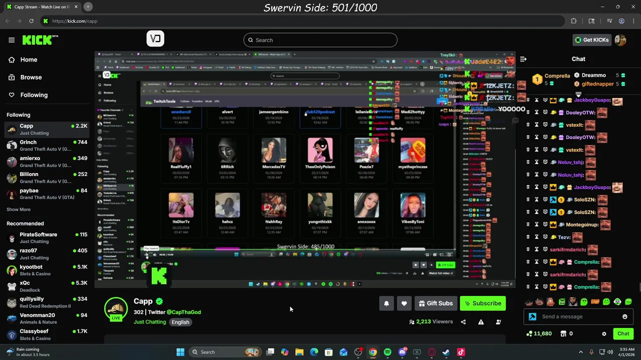Open Following in sidebar

34,95
